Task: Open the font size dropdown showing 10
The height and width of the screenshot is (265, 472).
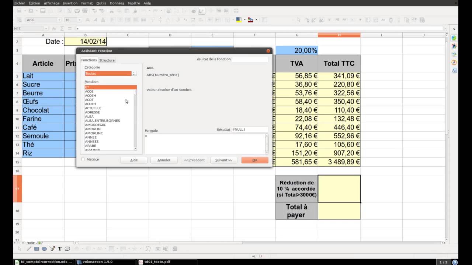Action: 79,20
